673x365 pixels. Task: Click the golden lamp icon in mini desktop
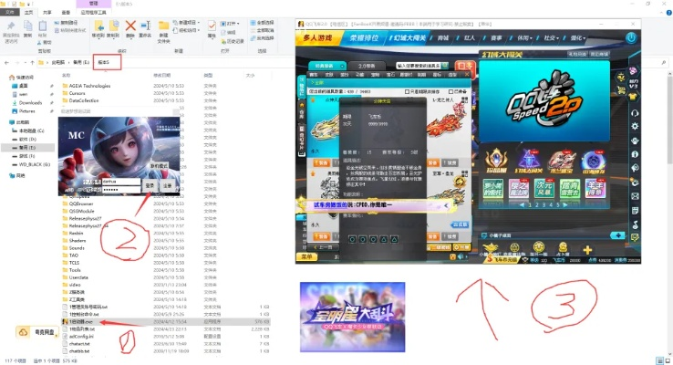(490, 248)
